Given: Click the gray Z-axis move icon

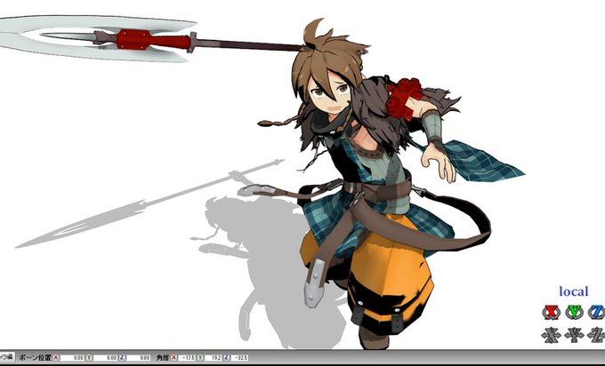Looking at the screenshot, I should point(596,335).
